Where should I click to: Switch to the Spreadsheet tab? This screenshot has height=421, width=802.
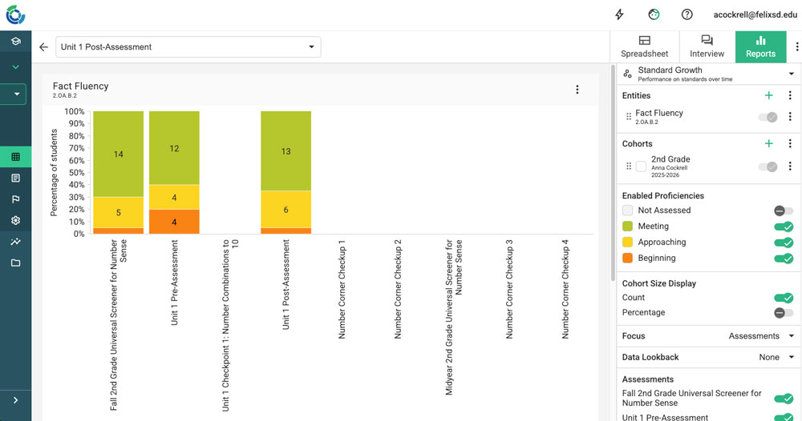click(644, 46)
